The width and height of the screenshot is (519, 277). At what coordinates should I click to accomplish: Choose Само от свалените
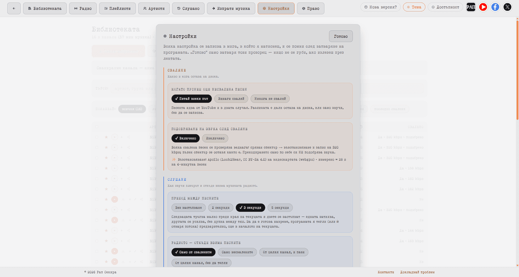[x=193, y=252]
